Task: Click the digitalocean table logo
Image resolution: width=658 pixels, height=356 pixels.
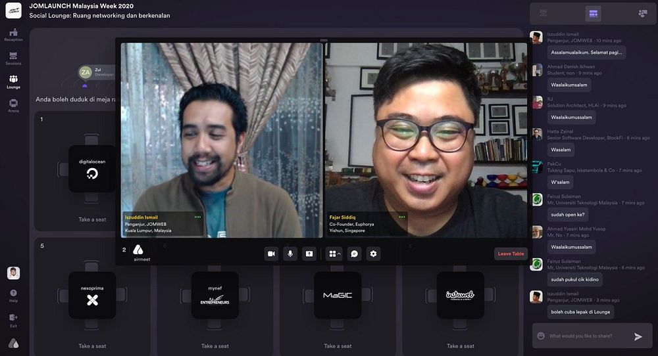Action: (92, 169)
